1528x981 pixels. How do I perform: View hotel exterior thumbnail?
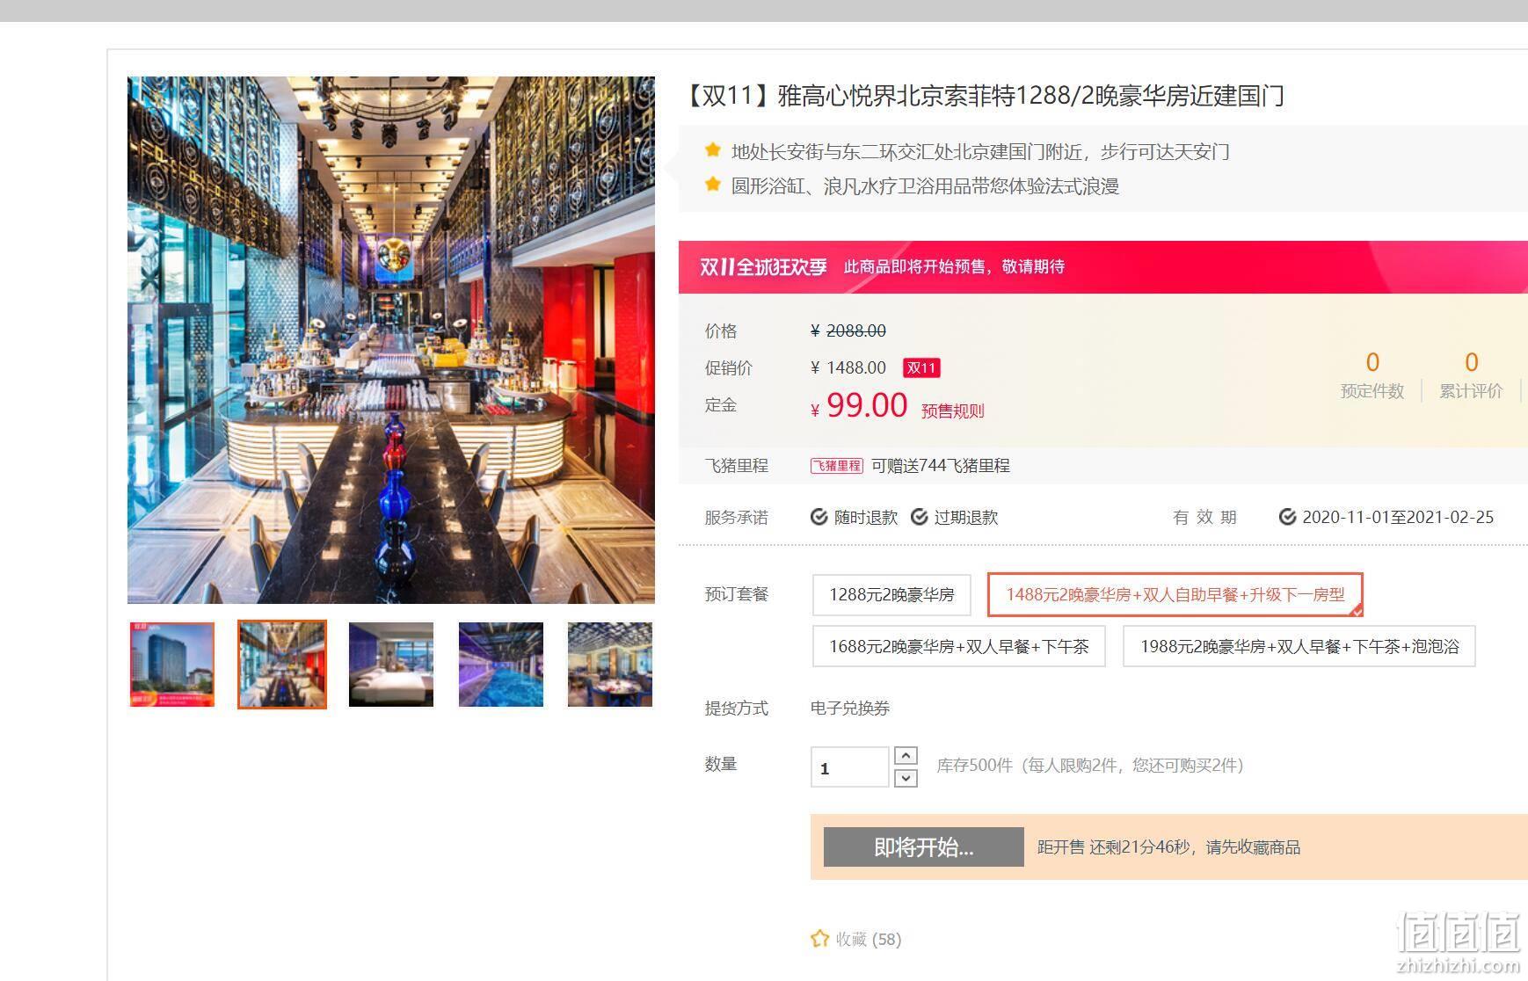tap(172, 665)
